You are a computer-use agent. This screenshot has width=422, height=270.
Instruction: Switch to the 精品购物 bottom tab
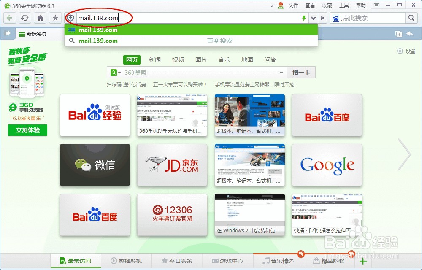[329, 261]
